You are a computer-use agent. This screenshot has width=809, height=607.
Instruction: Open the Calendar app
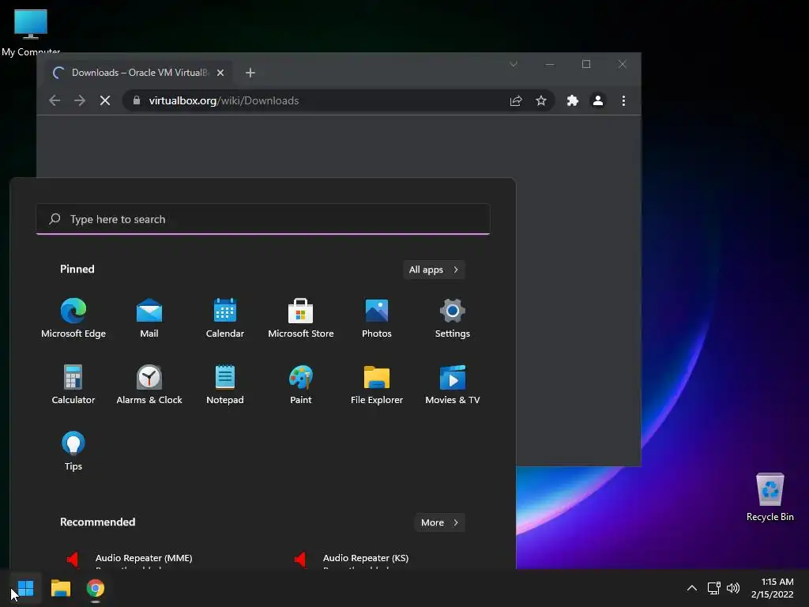225,318
